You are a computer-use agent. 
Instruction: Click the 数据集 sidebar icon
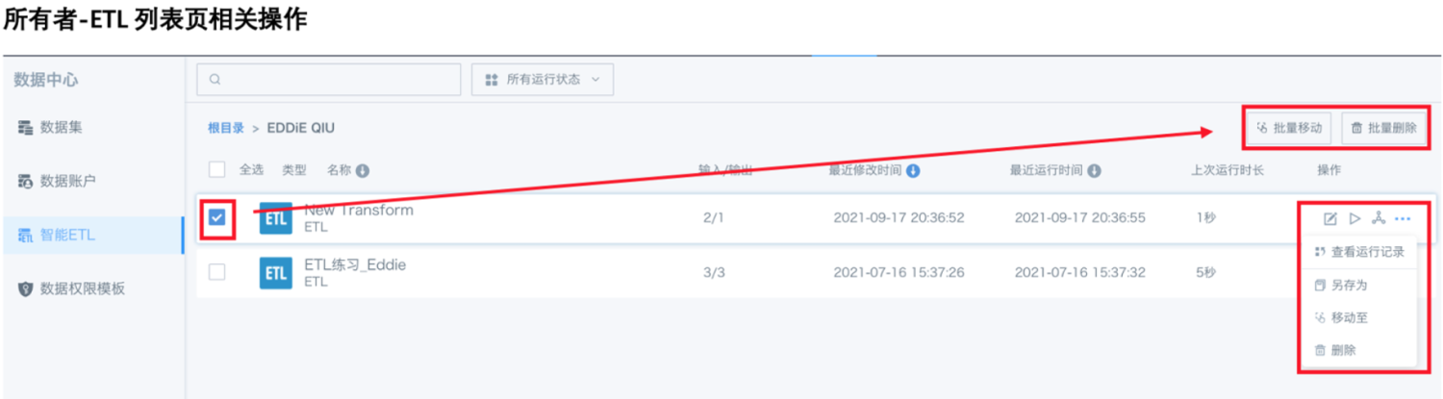point(26,127)
